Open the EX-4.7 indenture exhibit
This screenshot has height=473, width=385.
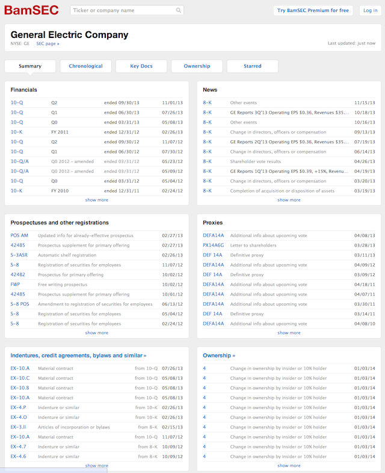19,447
